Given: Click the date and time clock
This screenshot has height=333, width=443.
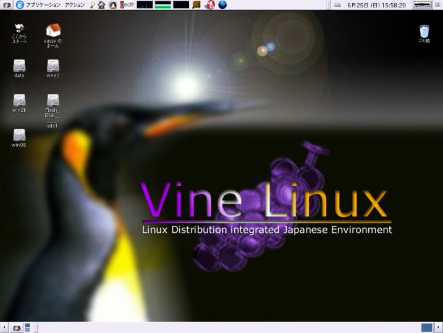Looking at the screenshot, I should 376,5.
